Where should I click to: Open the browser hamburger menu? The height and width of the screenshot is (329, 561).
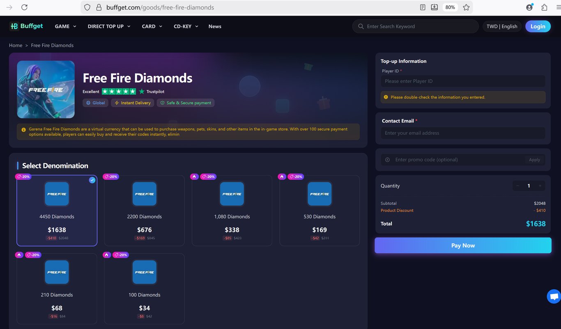pos(559,7)
